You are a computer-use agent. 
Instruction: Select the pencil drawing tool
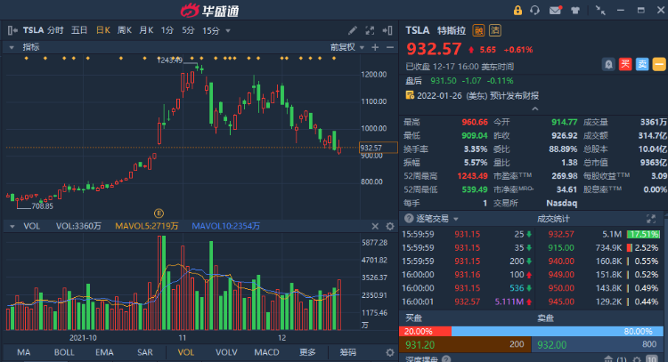(353, 30)
